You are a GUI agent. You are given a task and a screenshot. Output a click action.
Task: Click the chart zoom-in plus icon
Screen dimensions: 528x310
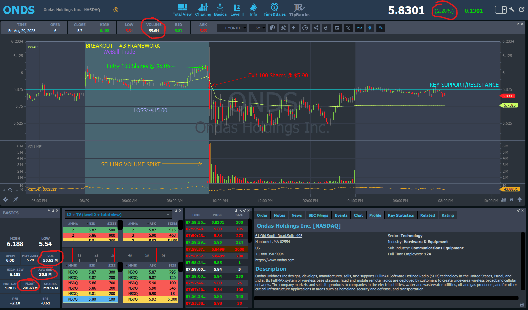[x=4, y=190]
